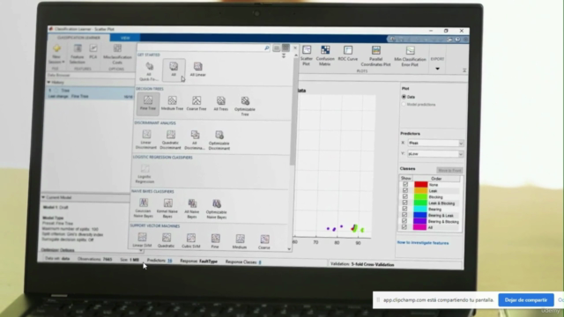Select All Trees option
The width and height of the screenshot is (564, 317).
tap(221, 104)
